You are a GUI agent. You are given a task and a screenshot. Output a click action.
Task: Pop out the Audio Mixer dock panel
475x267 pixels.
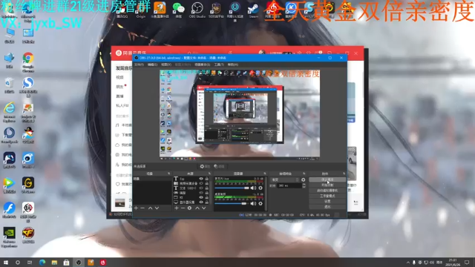[265, 174]
